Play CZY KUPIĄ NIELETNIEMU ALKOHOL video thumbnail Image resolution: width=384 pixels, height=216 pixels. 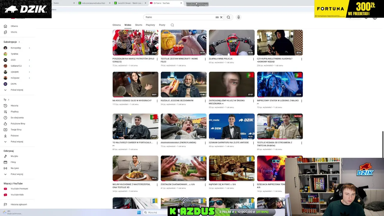280,42
